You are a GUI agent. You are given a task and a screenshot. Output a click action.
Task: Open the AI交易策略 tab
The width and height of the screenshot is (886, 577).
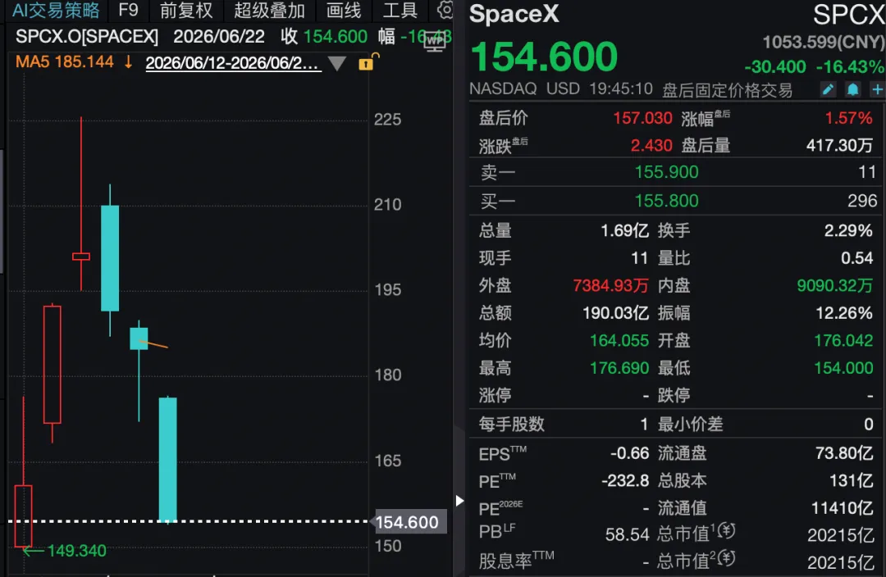click(x=56, y=10)
